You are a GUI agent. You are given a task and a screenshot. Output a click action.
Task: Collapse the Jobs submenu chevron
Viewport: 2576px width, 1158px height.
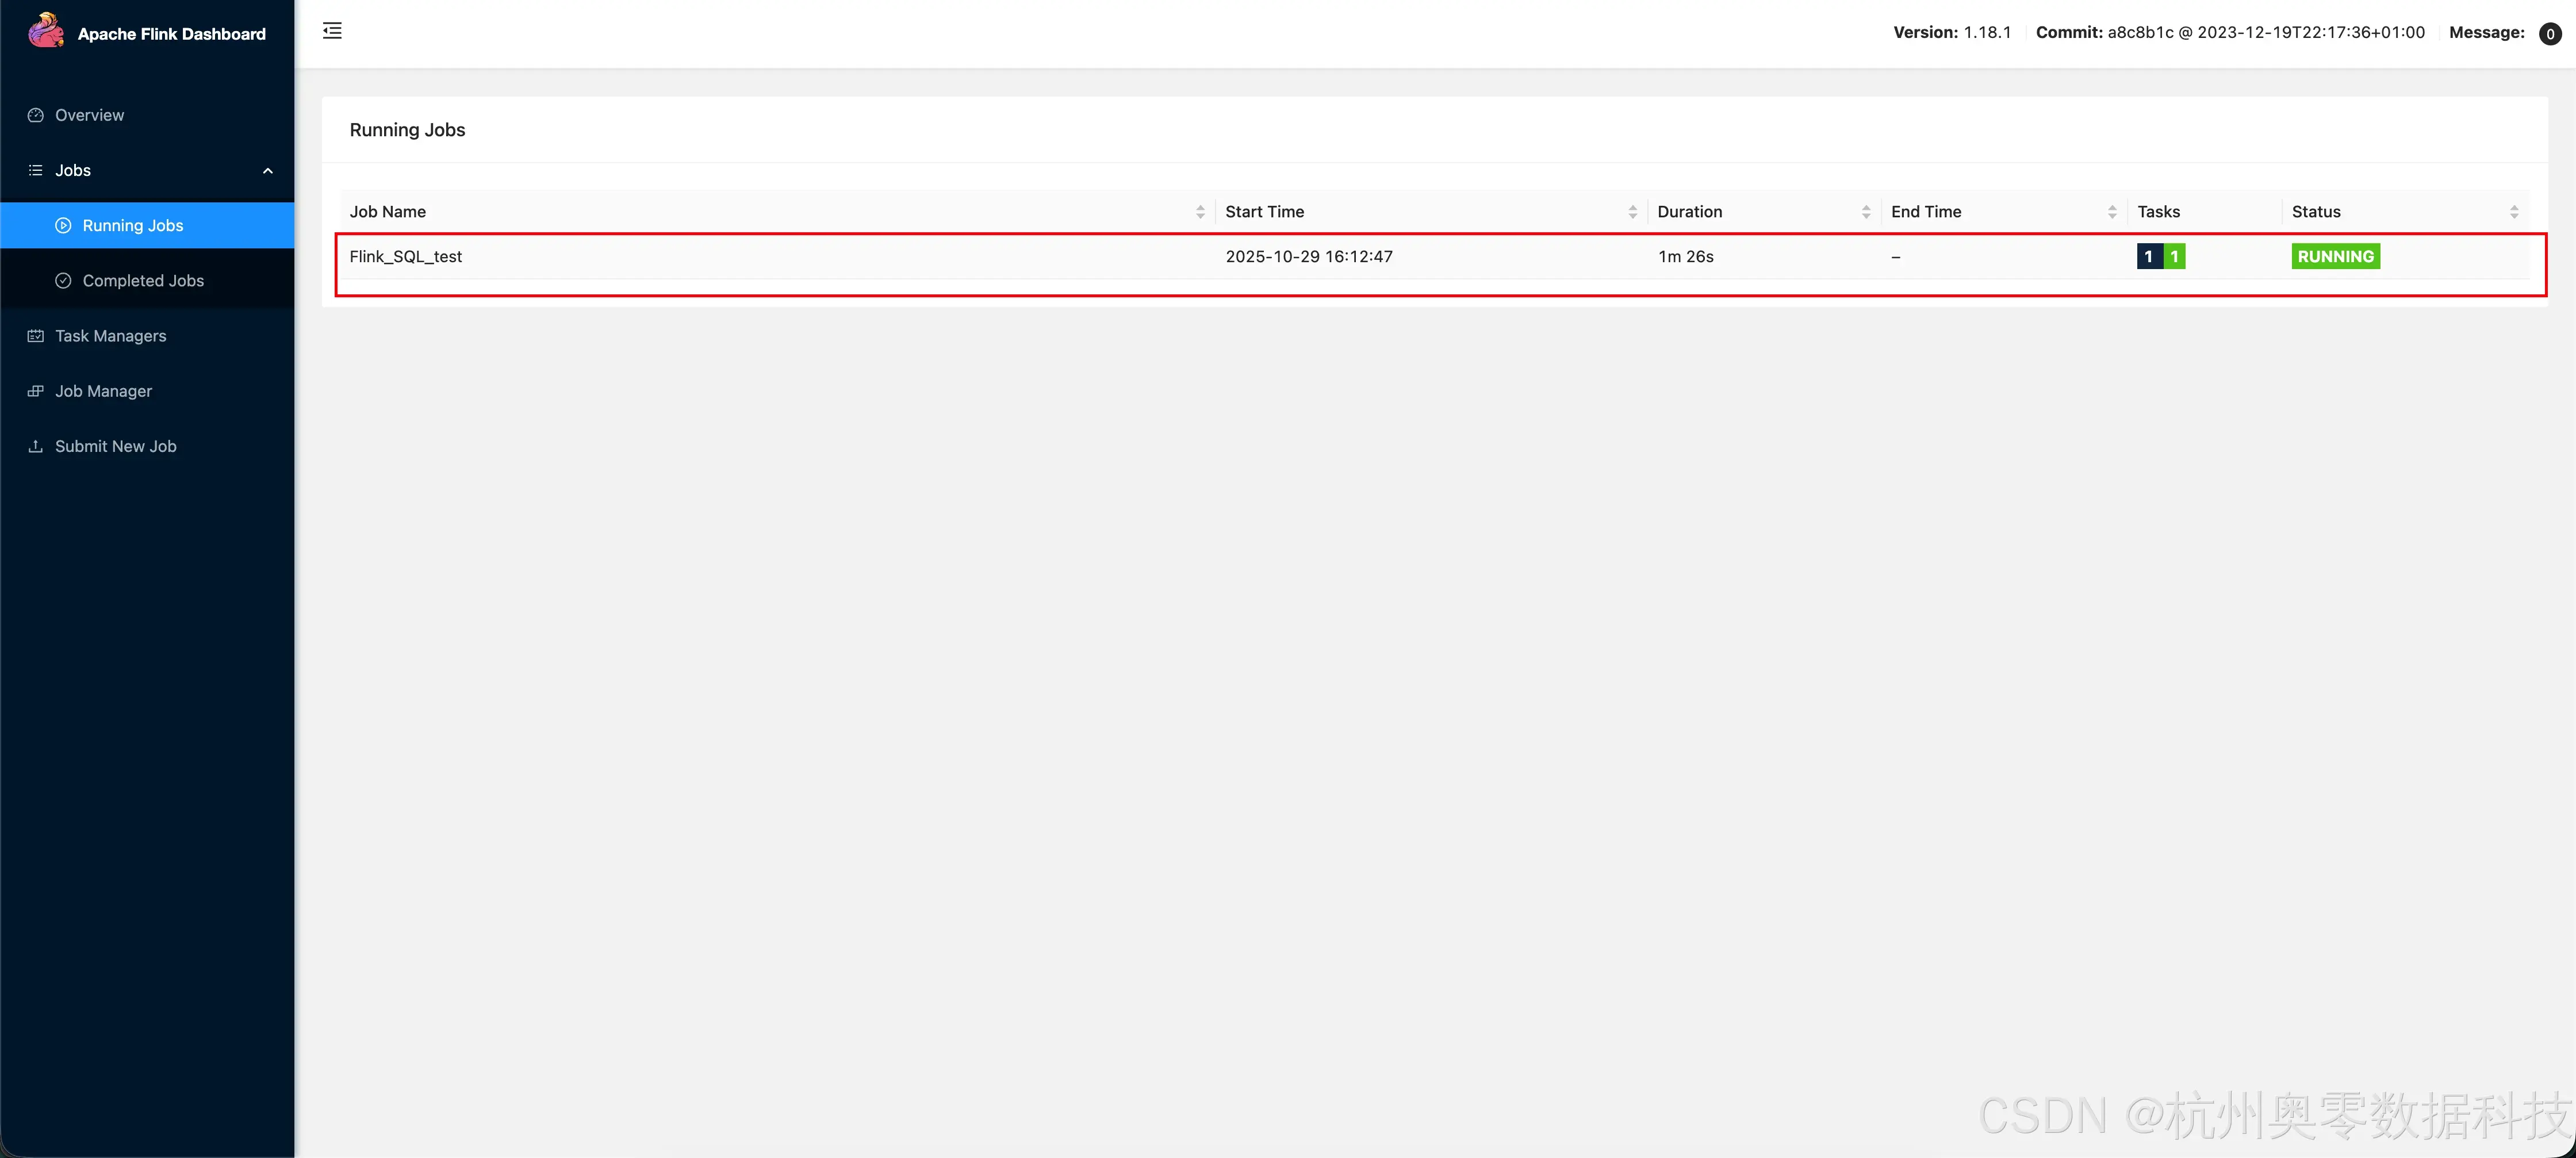coord(267,171)
